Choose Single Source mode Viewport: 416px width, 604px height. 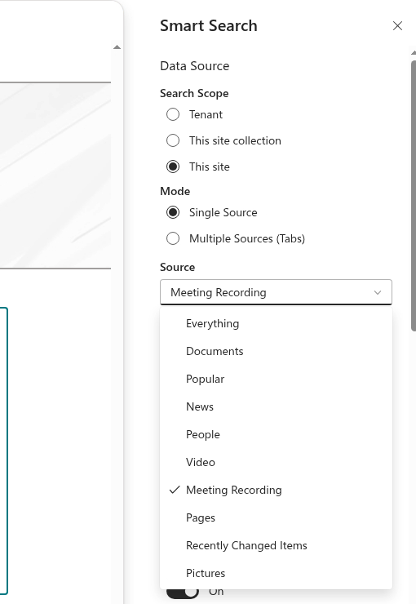[173, 212]
